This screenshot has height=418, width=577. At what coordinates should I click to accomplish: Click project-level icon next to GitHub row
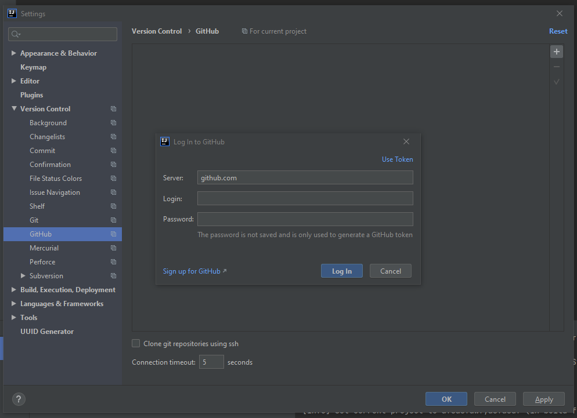113,234
